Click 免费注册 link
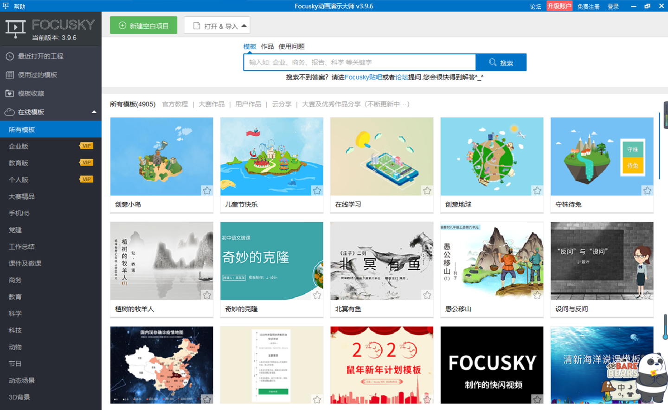This screenshot has width=668, height=410. click(588, 6)
